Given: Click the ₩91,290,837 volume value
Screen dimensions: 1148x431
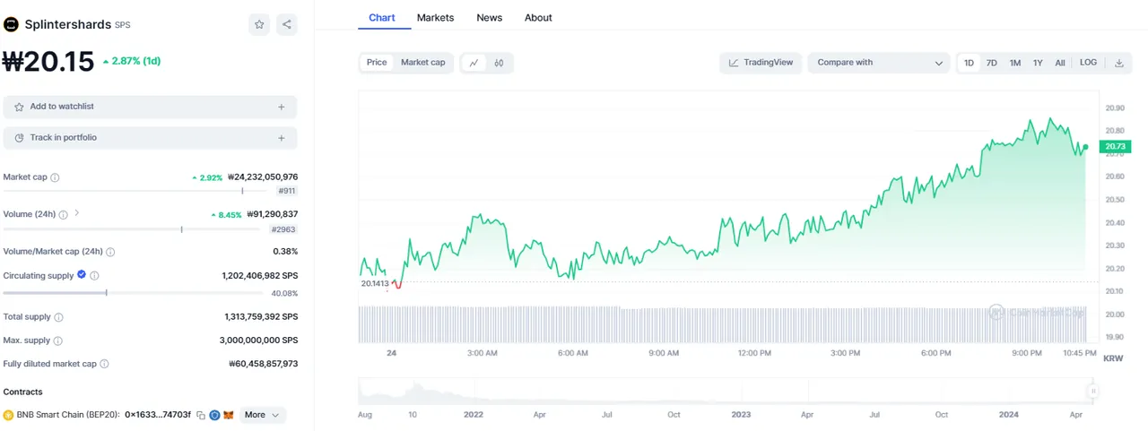Looking at the screenshot, I should coord(273,214).
